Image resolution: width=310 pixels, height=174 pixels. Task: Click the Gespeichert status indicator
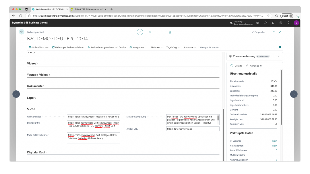click(259, 32)
